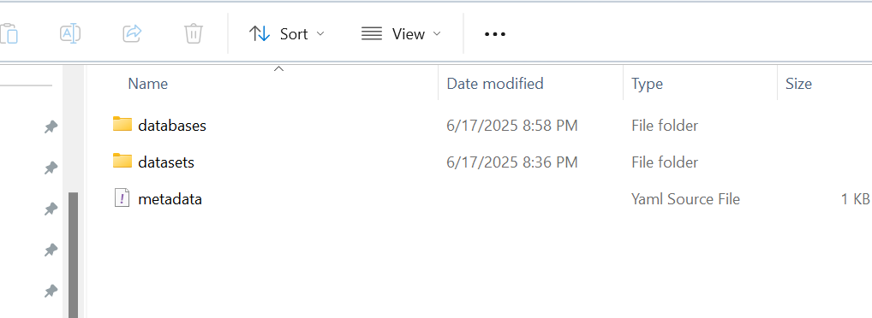Screen dimensions: 872x318
Task: Click the Share arrow icon
Action: click(133, 34)
